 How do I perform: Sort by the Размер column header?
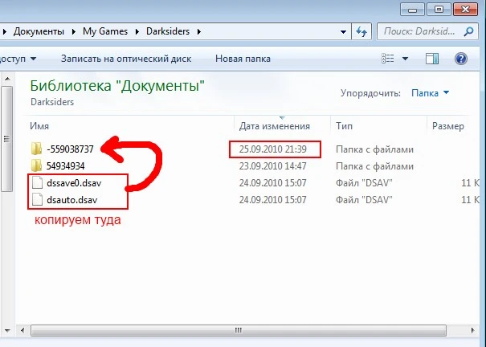pos(448,126)
